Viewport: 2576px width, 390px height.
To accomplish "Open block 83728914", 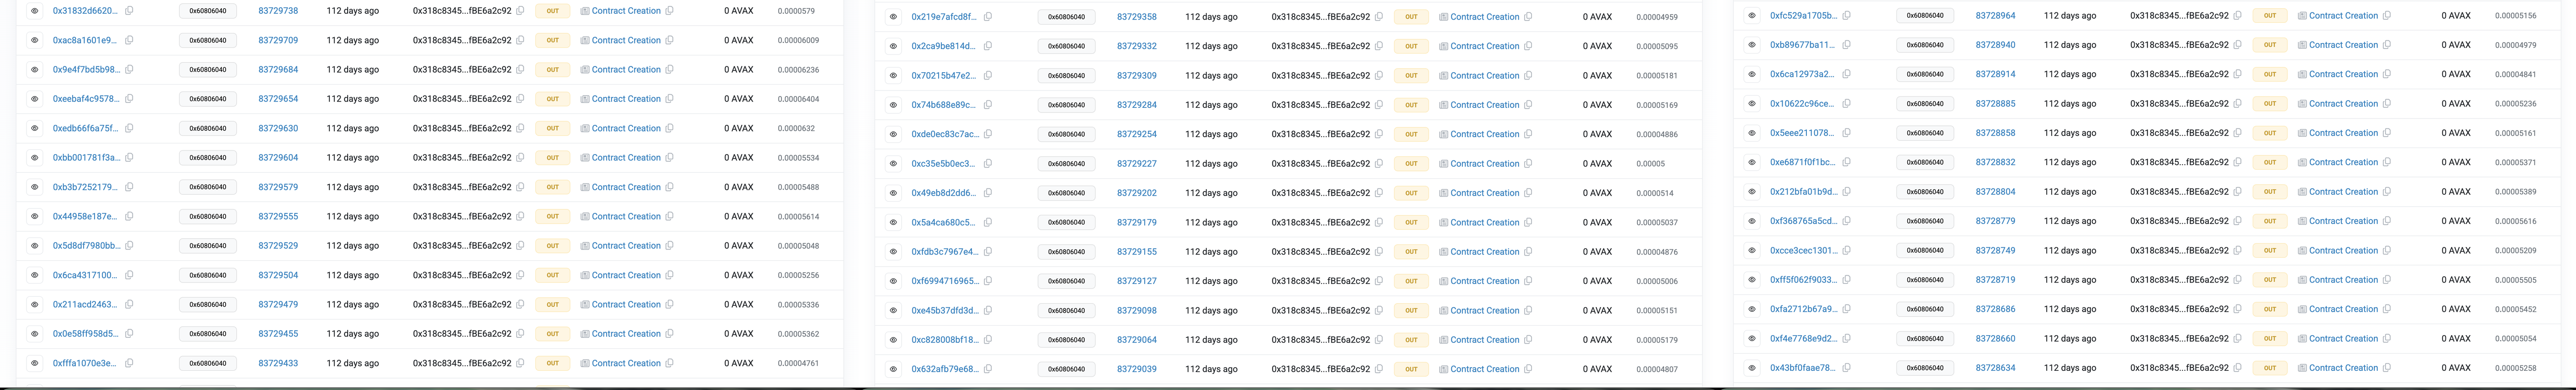I will (x=1996, y=74).
